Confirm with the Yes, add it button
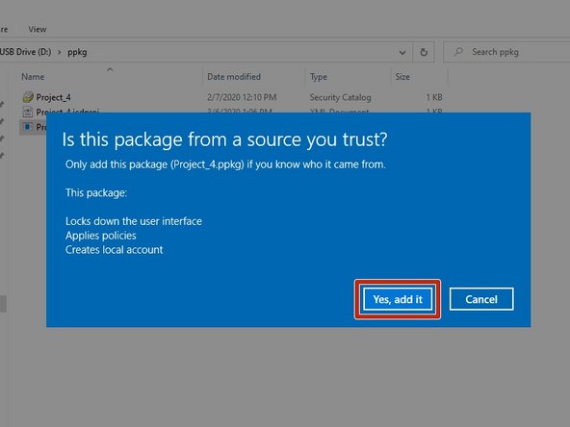The width and height of the screenshot is (570, 427). (x=398, y=299)
